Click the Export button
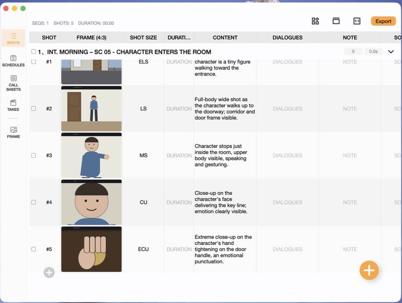The width and height of the screenshot is (402, 303). pyautogui.click(x=383, y=21)
